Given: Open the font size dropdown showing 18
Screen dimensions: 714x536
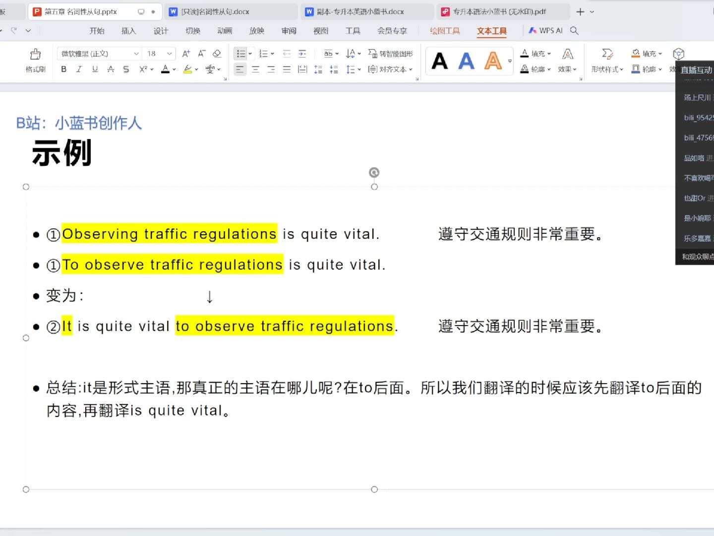Looking at the screenshot, I should coord(170,54).
